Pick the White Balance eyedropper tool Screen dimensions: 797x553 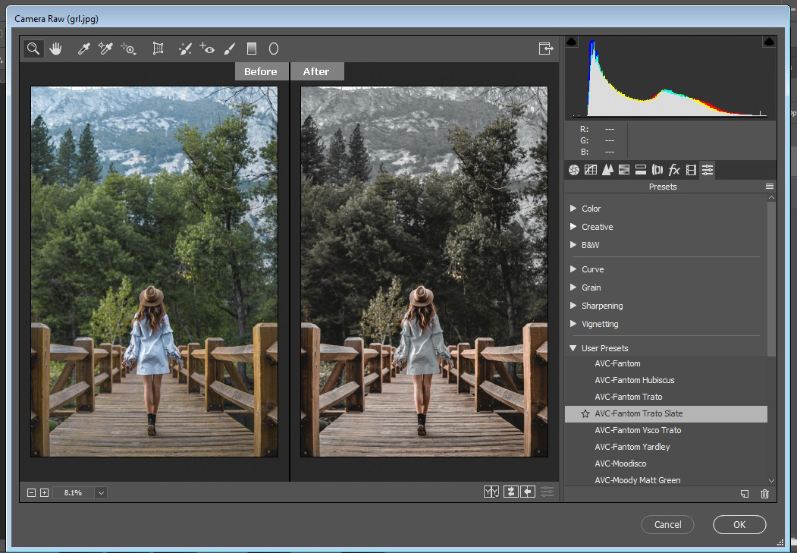(x=83, y=49)
